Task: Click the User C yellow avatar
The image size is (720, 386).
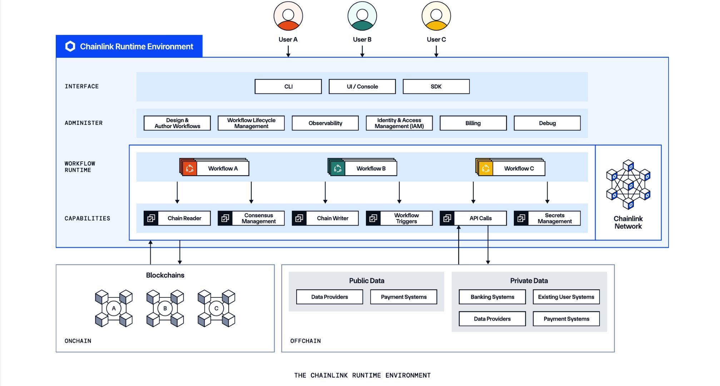Action: (436, 16)
